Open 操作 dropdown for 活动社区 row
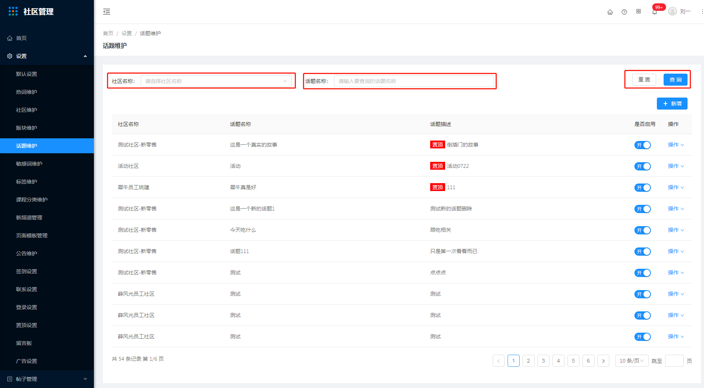 676,166
